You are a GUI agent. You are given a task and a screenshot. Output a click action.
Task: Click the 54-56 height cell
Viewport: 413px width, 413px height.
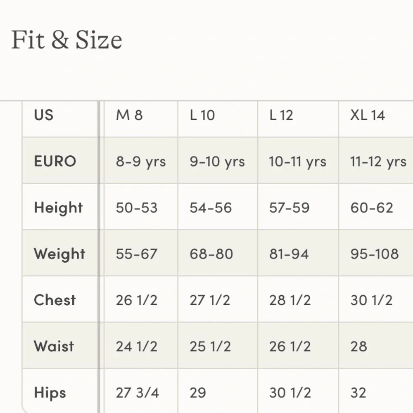coord(211,207)
